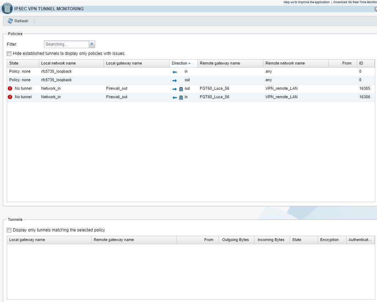377x302 pixels.
Task: Open Help us to improve the application link
Action: coord(306,2)
